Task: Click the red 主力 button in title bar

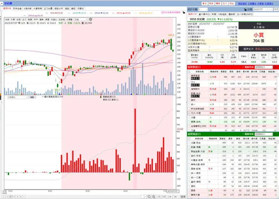Action: coord(225,3)
